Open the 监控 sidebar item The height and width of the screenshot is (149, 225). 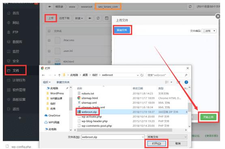click(x=15, y=51)
